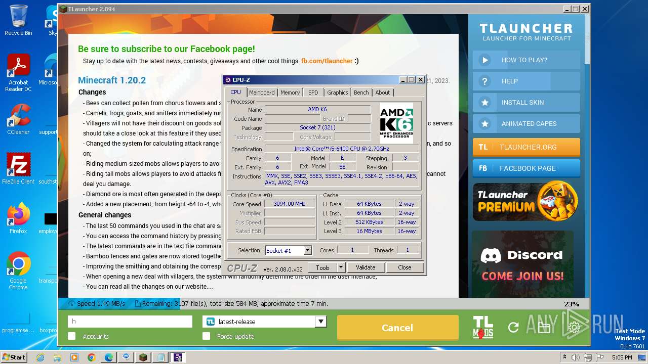Open the About tab in CPU-Z
The image size is (648, 364).
click(x=383, y=93)
